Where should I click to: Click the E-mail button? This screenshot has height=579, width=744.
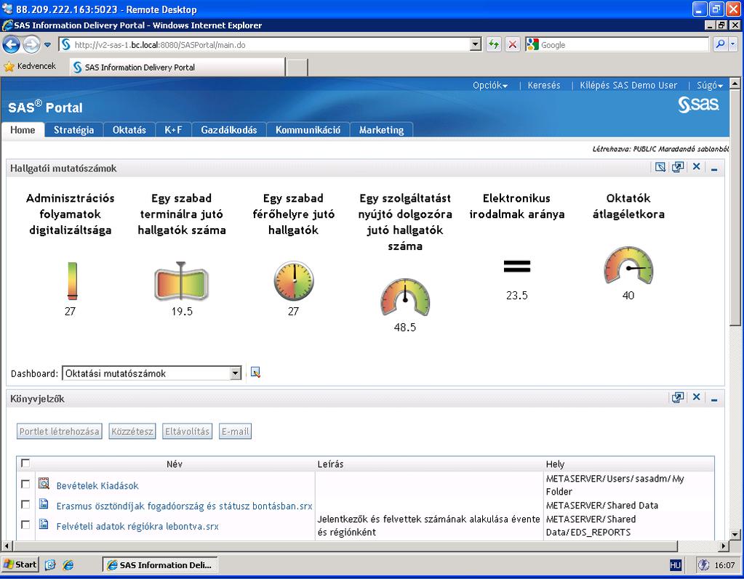pos(235,432)
